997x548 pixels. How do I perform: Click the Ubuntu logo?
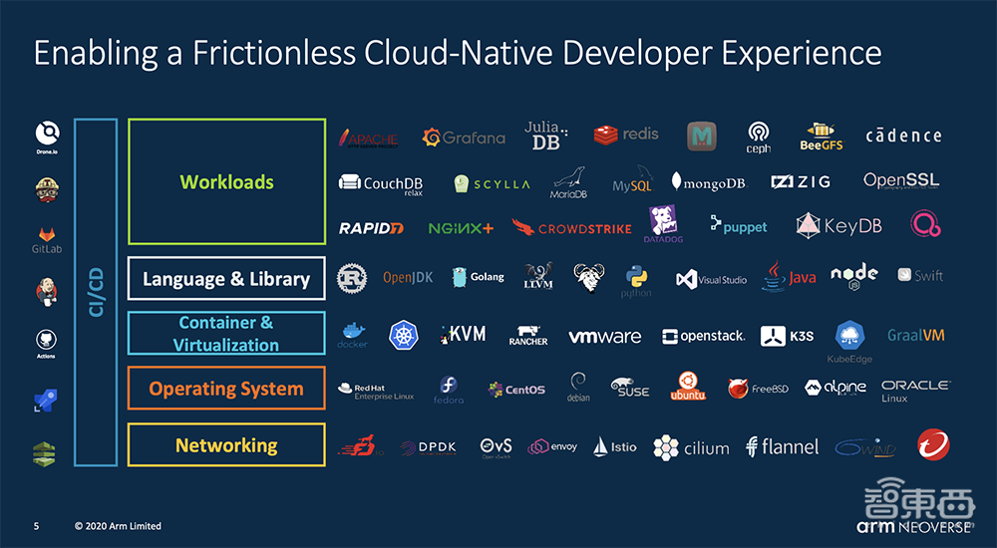click(687, 386)
